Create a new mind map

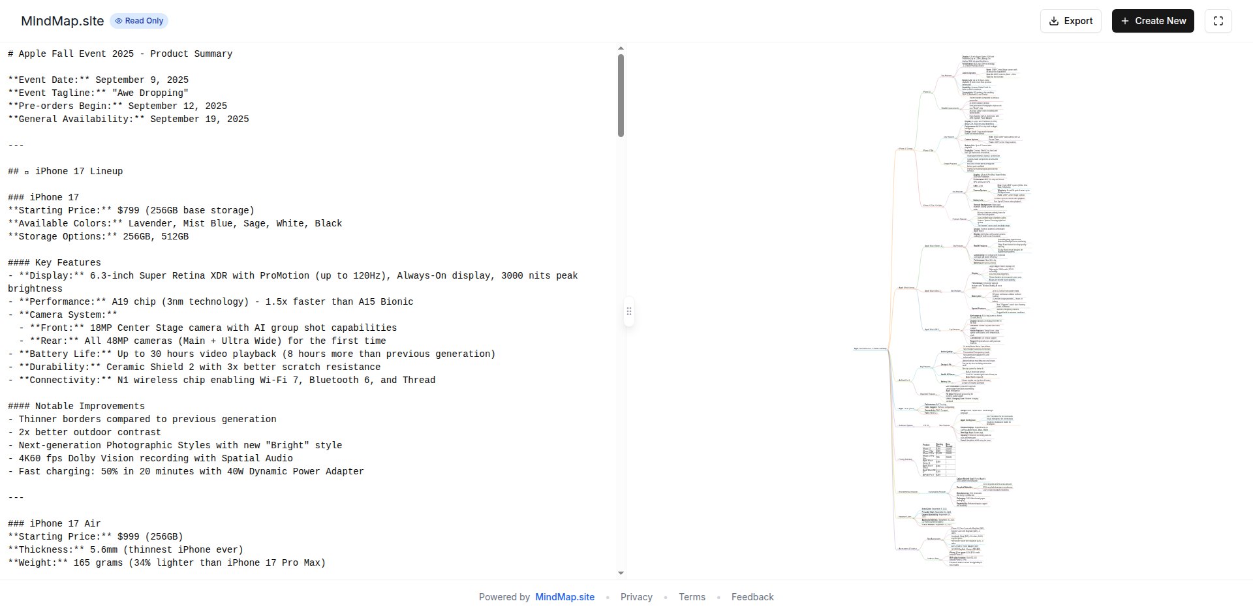pos(1153,21)
